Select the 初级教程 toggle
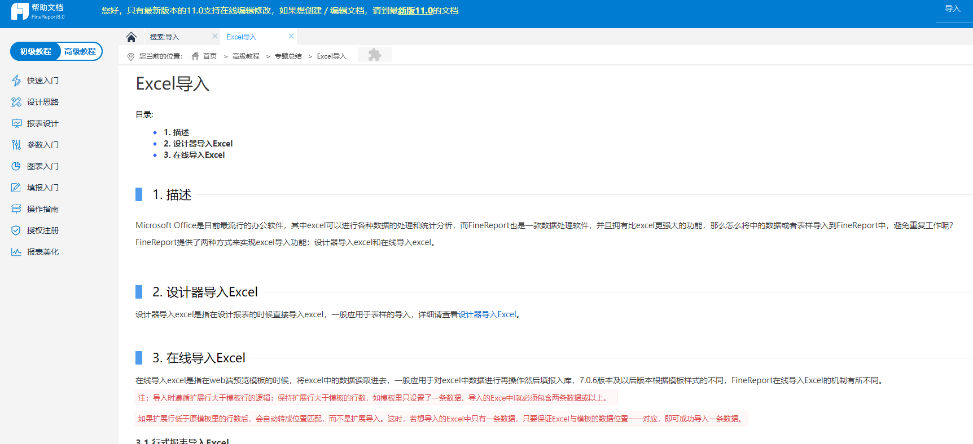 point(36,51)
